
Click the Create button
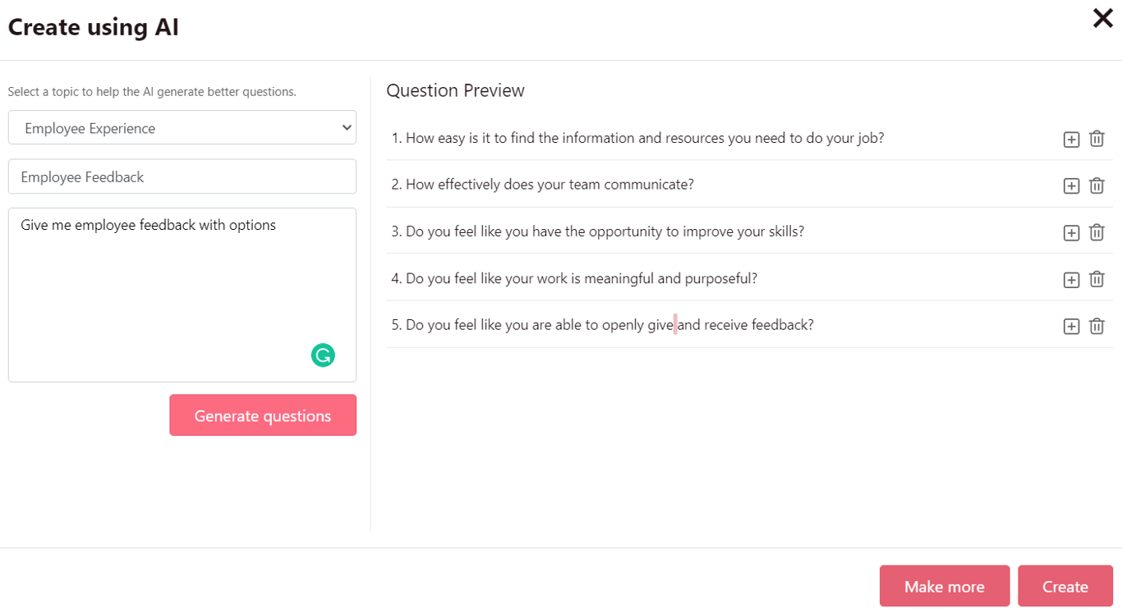(1065, 586)
